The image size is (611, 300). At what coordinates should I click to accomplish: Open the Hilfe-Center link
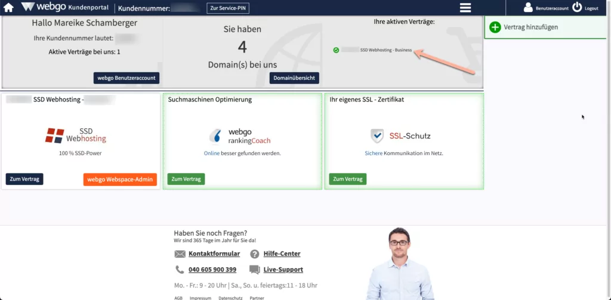click(x=282, y=254)
